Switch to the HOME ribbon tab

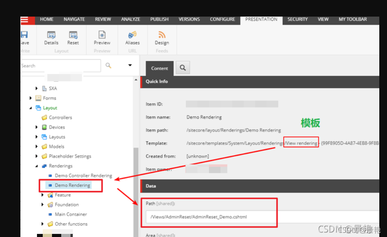47,19
